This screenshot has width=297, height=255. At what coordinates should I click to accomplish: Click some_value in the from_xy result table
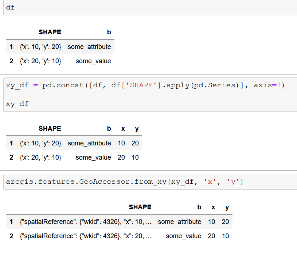[183, 236]
